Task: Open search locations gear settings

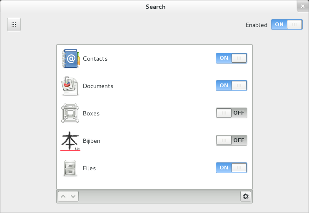Action: (x=246, y=196)
